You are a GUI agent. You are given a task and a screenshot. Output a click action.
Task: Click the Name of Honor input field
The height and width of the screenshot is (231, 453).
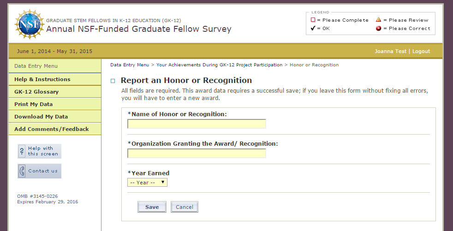coord(197,124)
